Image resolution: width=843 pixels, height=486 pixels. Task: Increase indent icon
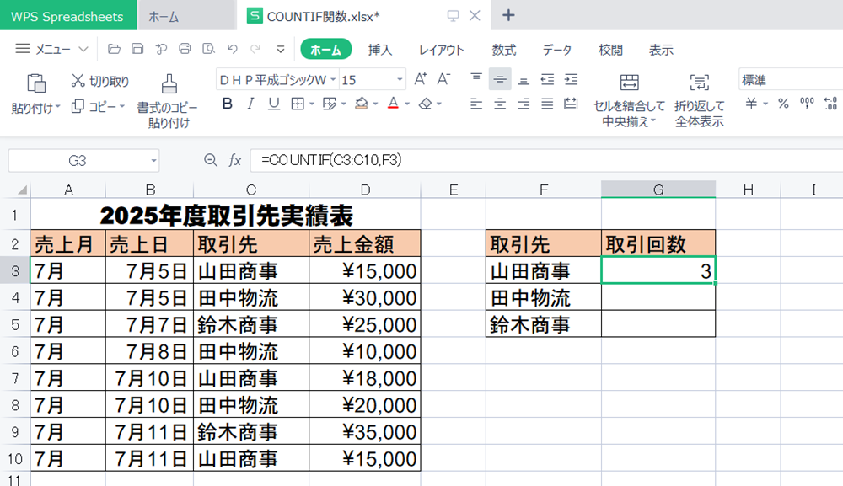571,79
